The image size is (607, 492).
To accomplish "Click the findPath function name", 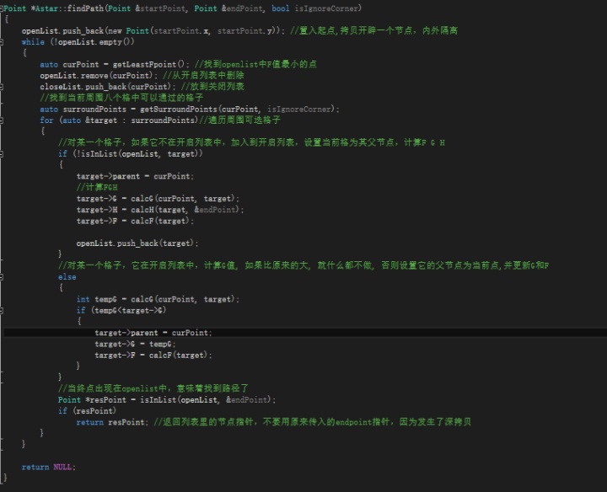I will 85,8.
